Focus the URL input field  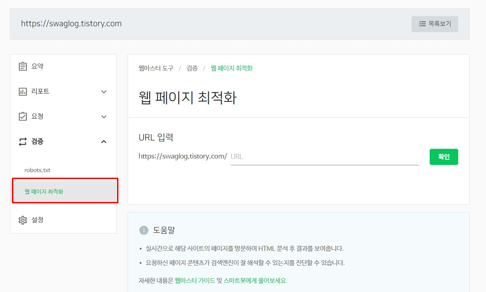324,157
